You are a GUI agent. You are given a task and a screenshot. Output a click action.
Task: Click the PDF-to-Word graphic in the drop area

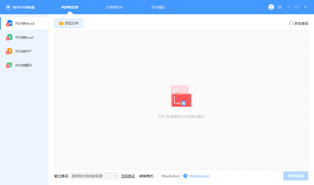pos(181,96)
